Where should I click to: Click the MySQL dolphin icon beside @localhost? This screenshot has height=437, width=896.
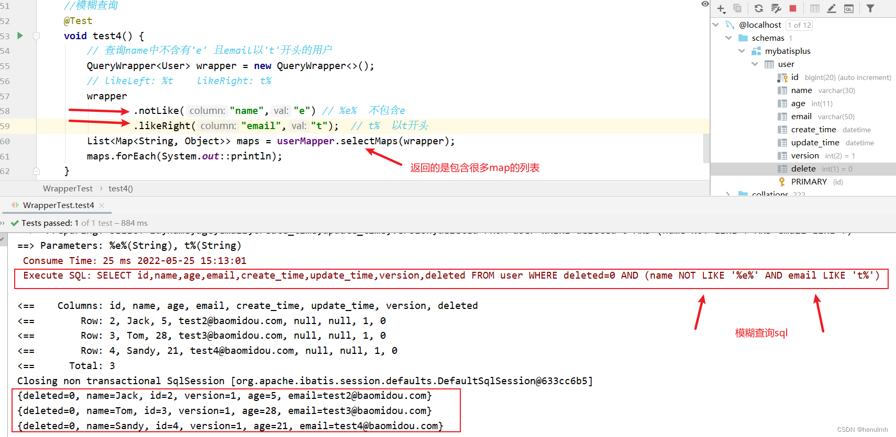(729, 25)
